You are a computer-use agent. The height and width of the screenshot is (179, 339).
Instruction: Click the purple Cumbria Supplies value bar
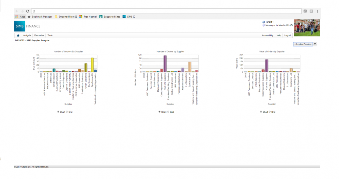267,66
